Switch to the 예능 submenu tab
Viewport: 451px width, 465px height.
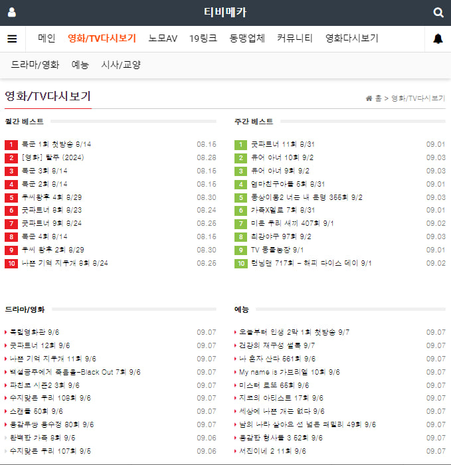pyautogui.click(x=80, y=64)
